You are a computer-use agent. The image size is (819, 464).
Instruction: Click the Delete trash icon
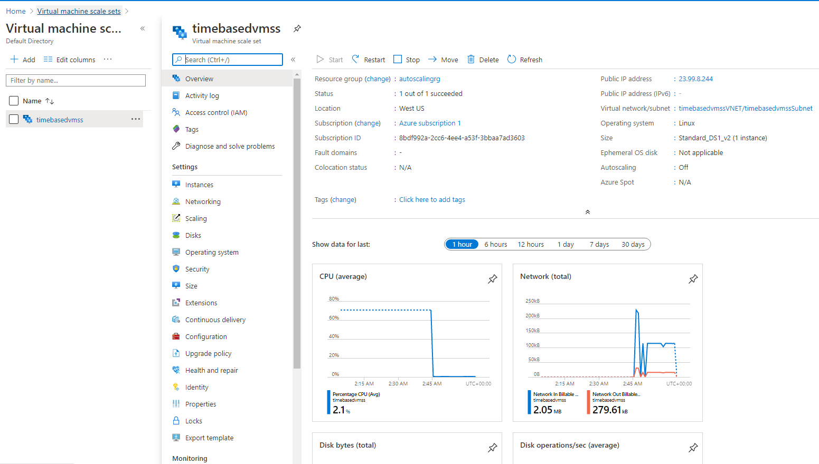click(471, 59)
